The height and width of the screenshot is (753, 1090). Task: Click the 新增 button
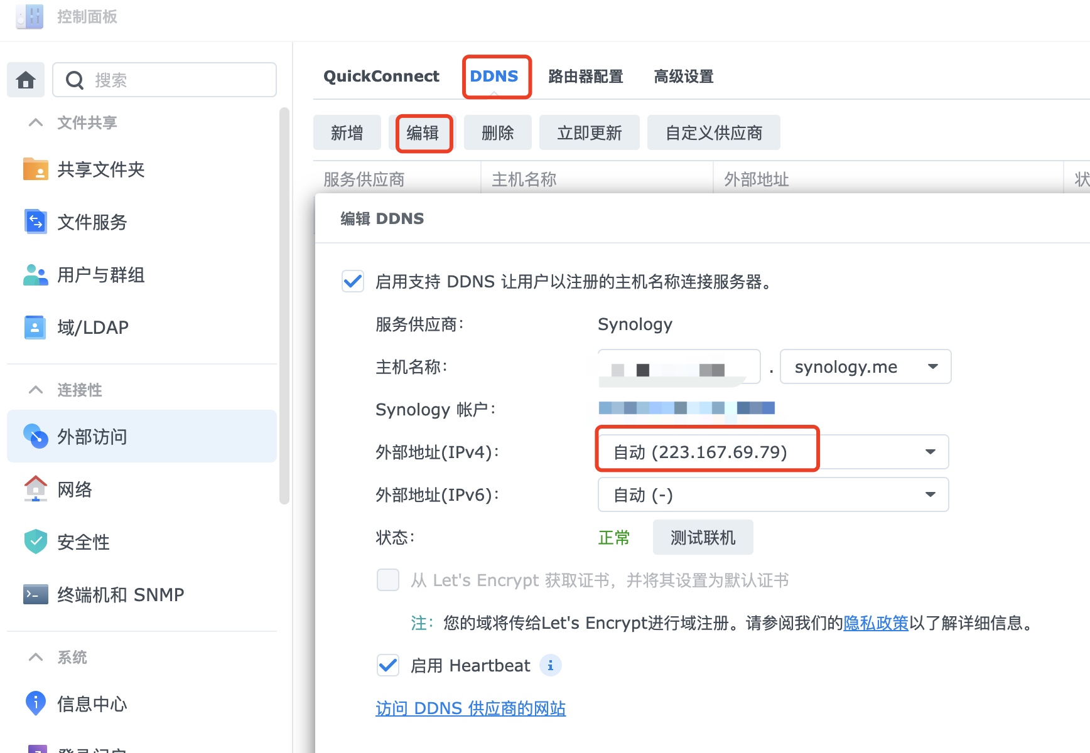(x=347, y=132)
